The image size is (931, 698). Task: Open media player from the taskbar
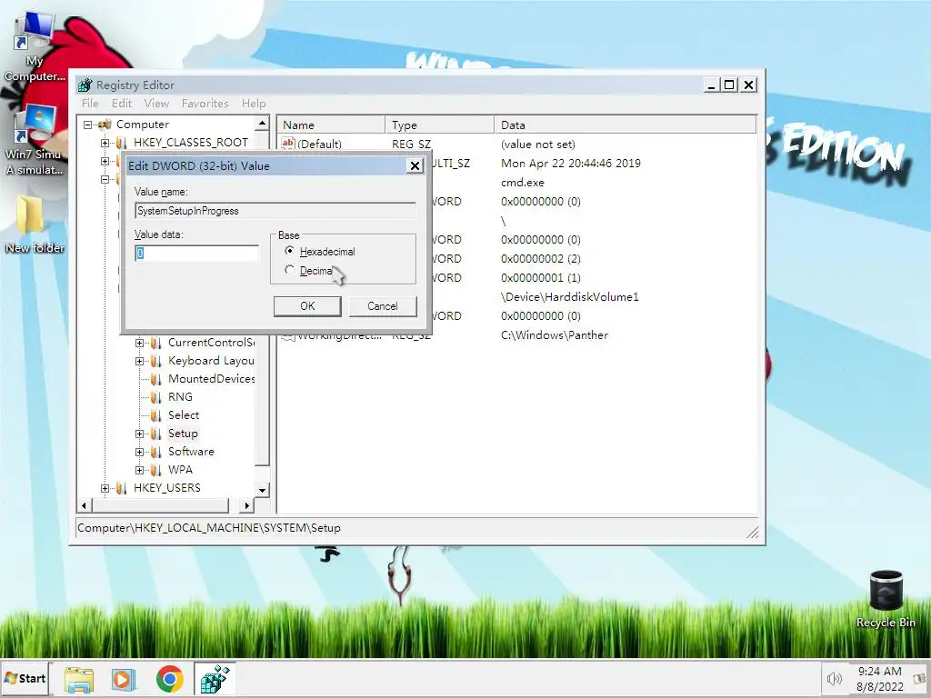(124, 679)
